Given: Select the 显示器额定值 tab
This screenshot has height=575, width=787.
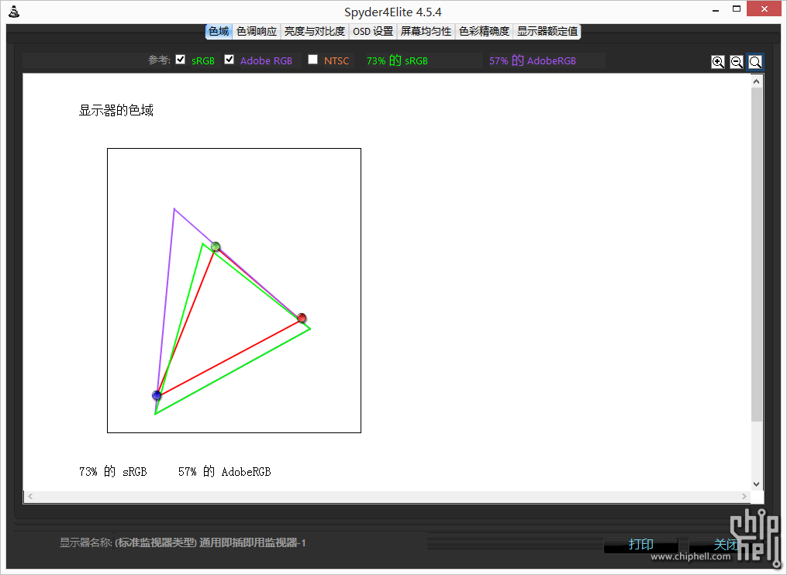Looking at the screenshot, I should coord(547,31).
